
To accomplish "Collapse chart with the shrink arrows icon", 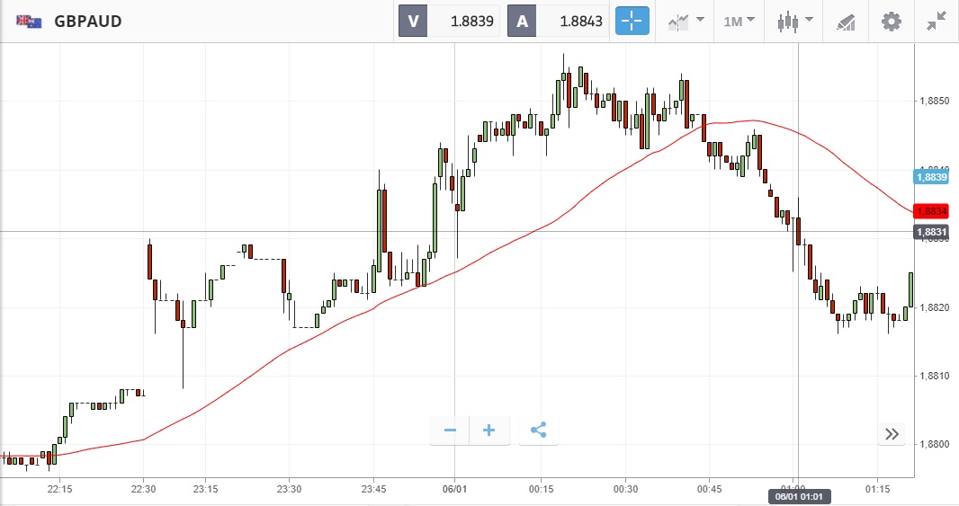I will pyautogui.click(x=937, y=21).
